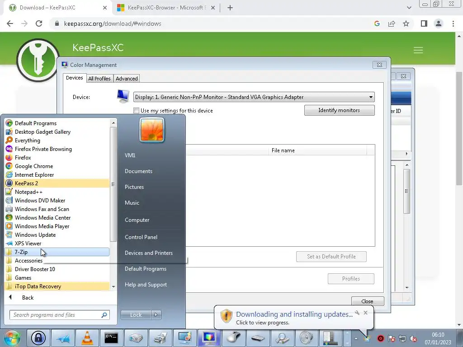
Task: Open Chrome profile avatar
Action: (x=439, y=23)
